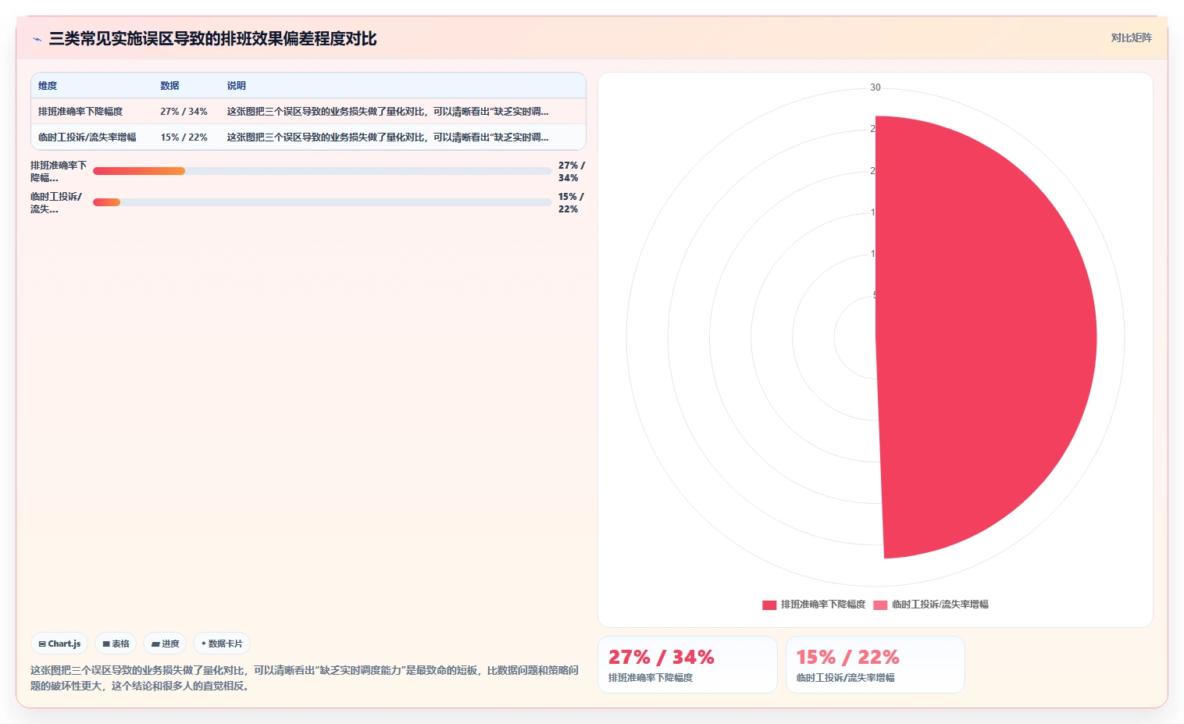Click the 临时工投诉 progress bar

322,202
